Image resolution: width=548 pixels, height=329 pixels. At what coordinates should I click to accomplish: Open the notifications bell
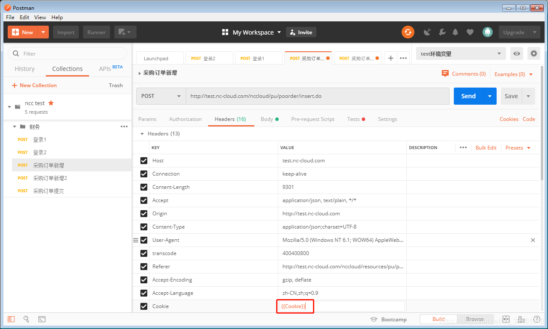click(456, 32)
